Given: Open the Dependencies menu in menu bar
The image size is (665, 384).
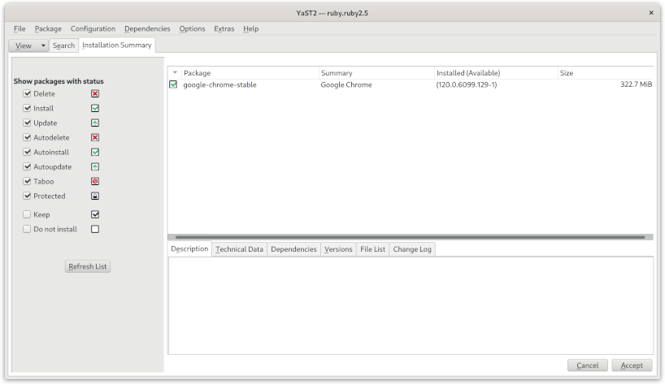Looking at the screenshot, I should (147, 28).
